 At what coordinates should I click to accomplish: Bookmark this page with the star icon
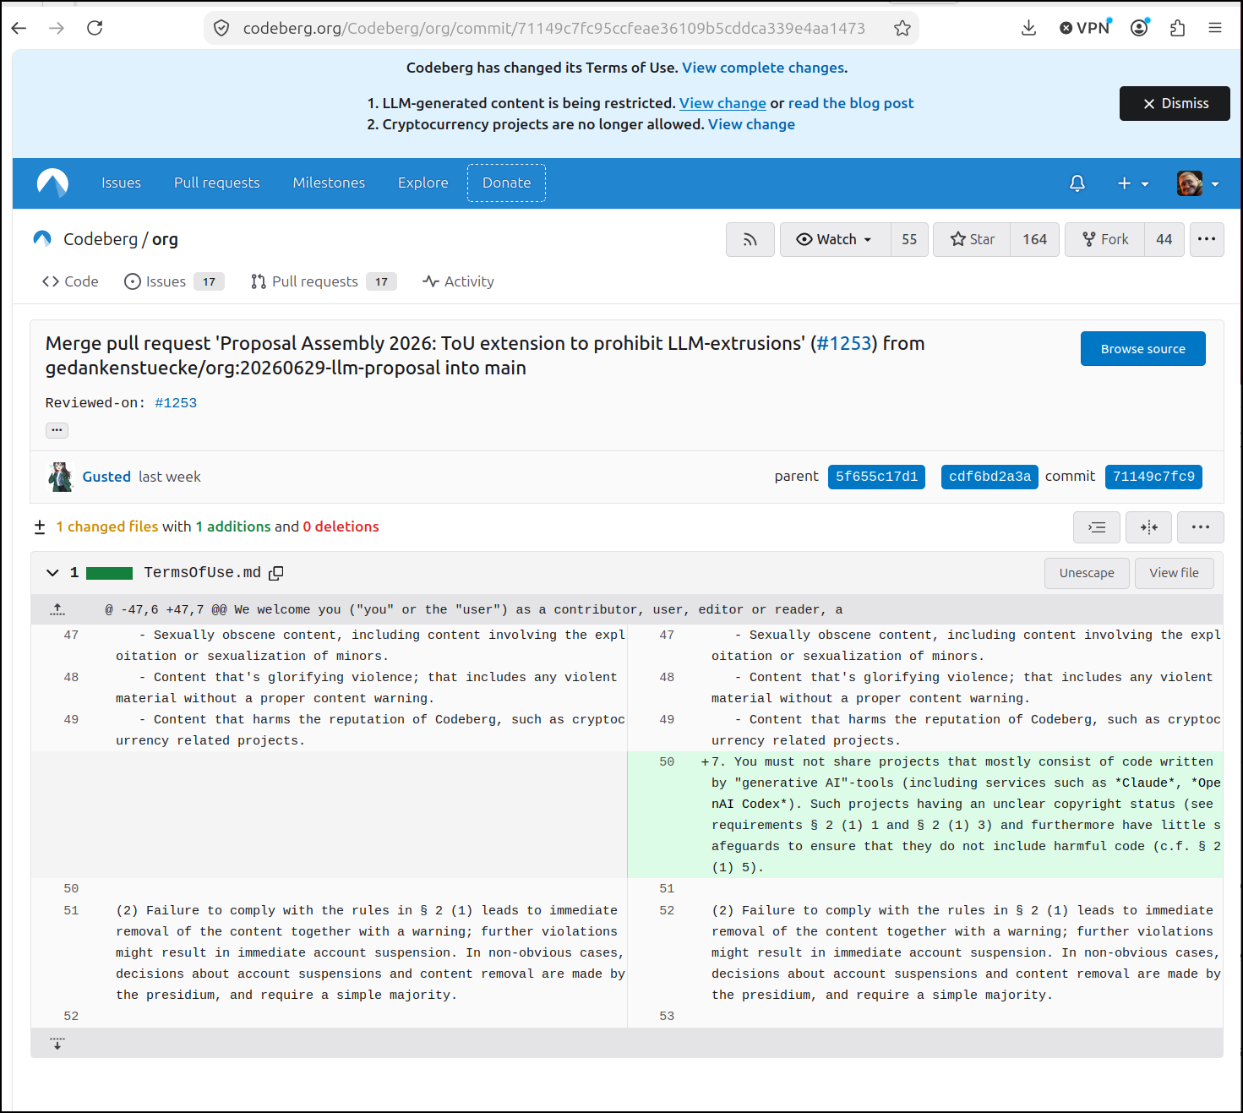[x=902, y=28]
